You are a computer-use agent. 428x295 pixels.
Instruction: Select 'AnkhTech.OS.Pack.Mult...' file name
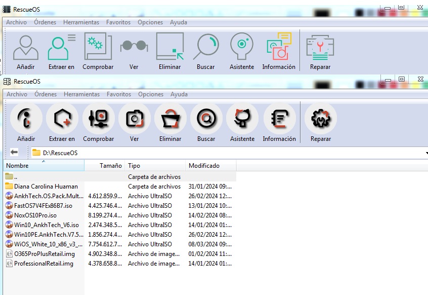tap(49, 196)
